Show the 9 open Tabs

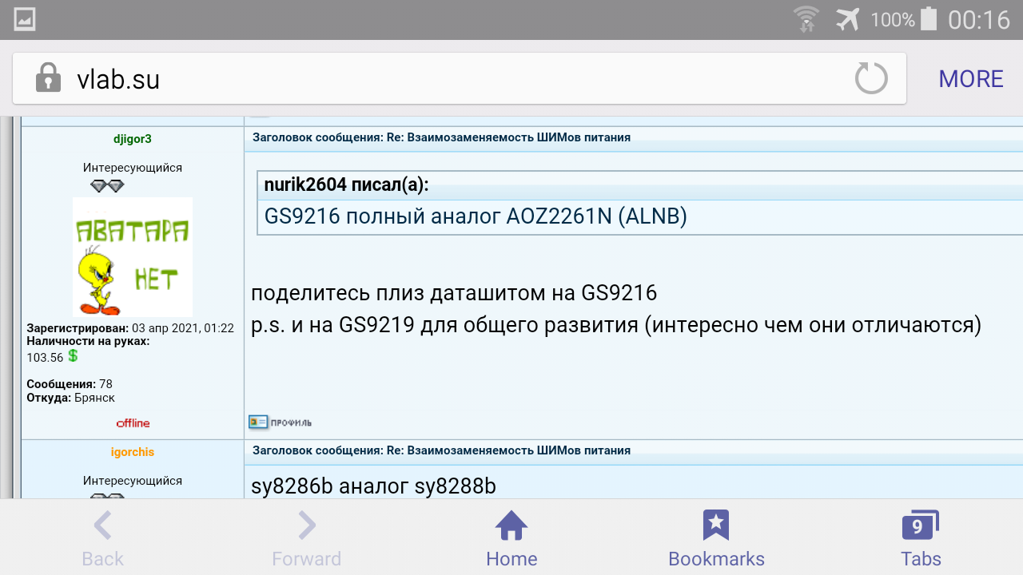point(921,538)
